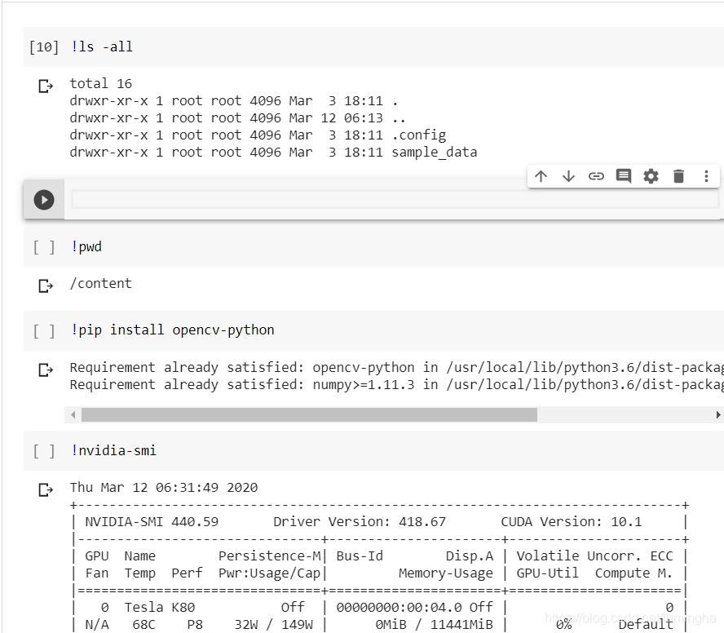Click the !ls -all code line
724x633 pixels.
[102, 46]
